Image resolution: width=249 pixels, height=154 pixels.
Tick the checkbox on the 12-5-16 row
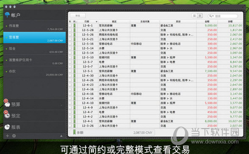pos(70,44)
